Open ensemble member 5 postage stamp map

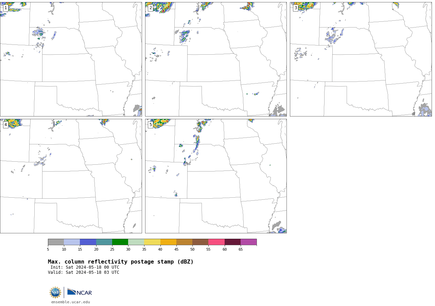coord(216,176)
